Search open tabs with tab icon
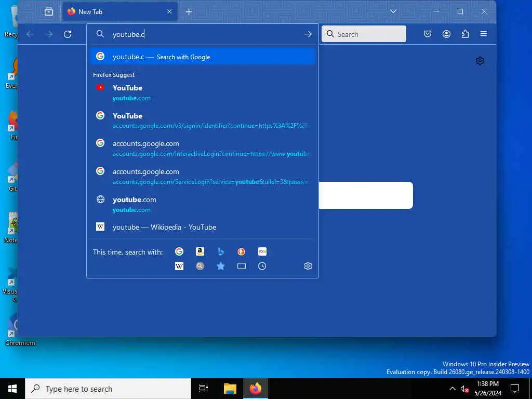 [x=241, y=266]
